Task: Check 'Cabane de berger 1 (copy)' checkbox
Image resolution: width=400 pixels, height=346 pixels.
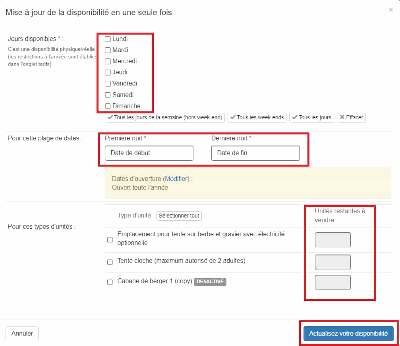Action: (110, 282)
